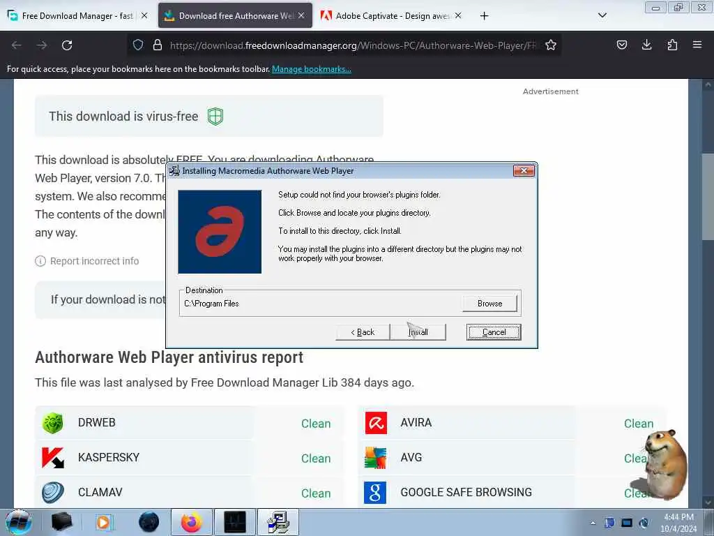This screenshot has width=714, height=536.
Task: Click the Clean result for KASPERSKY
Action: coord(316,458)
